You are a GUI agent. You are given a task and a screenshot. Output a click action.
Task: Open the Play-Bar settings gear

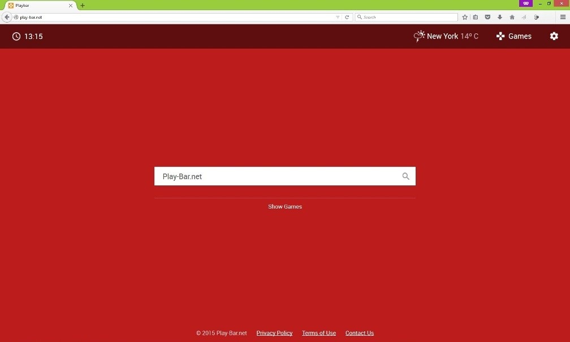coord(554,36)
